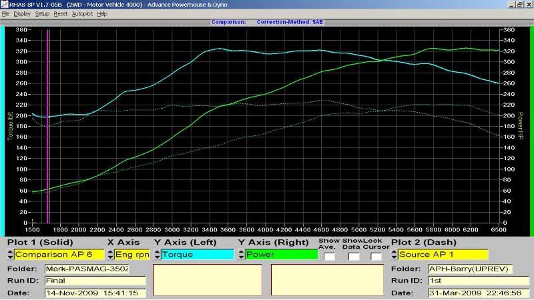Click the Plot 2 (Dash) label
Image resolution: width=534 pixels, height=300 pixels.
click(424, 243)
